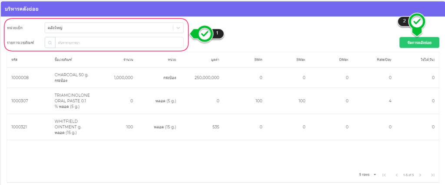This screenshot has height=185, width=445.
Task: Open the '5 rows' page size dropdown
Action: [x=368, y=175]
